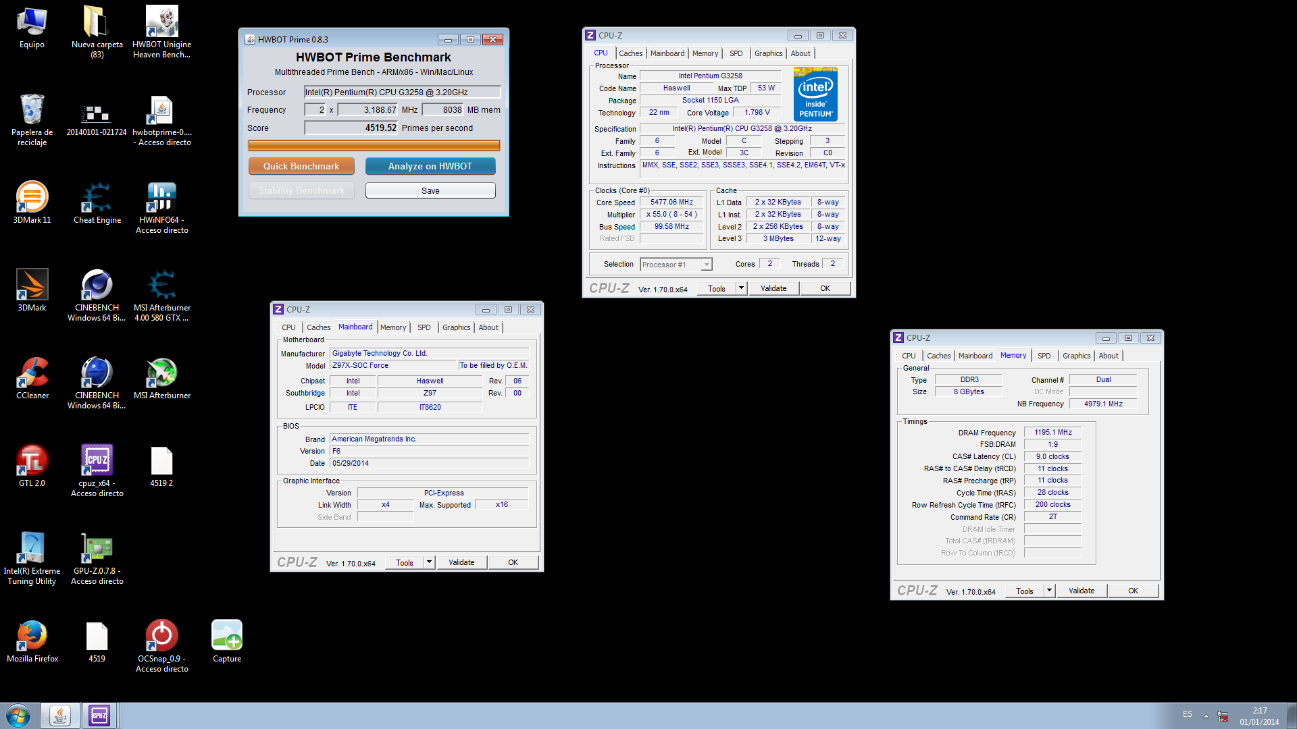1297x729 pixels.
Task: Switch to CPU tab in CPU-Z Memory window
Action: tap(909, 356)
